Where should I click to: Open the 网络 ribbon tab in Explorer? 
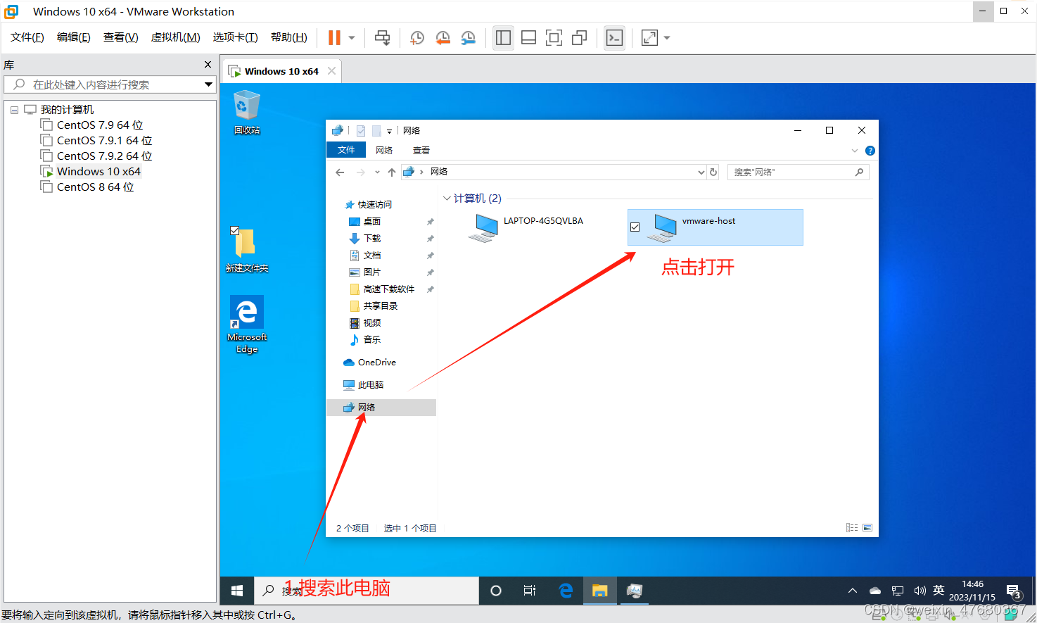[x=384, y=150]
